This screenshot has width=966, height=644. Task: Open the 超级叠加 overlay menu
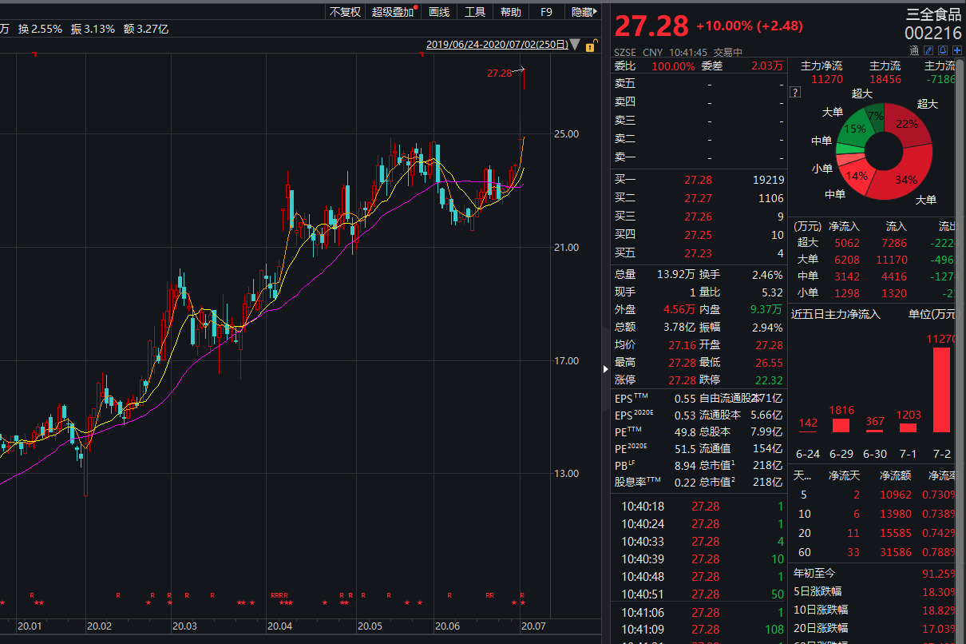tap(394, 12)
